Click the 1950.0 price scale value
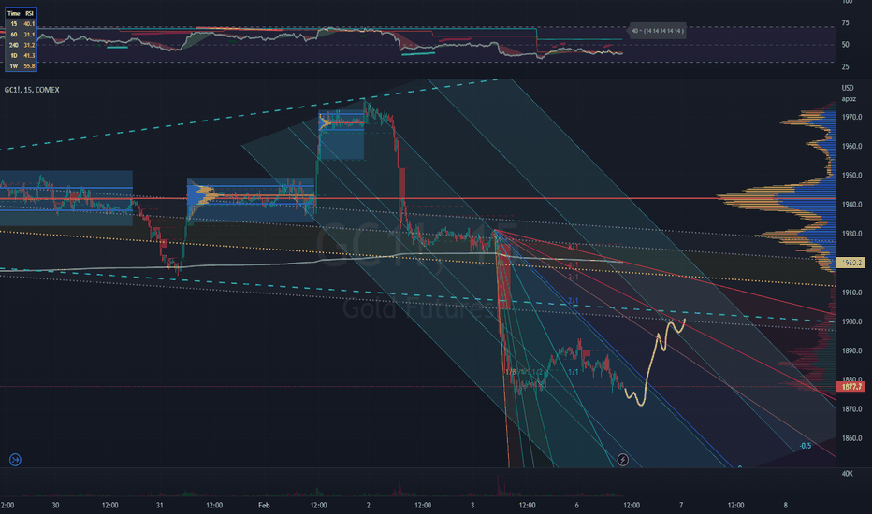 852,176
